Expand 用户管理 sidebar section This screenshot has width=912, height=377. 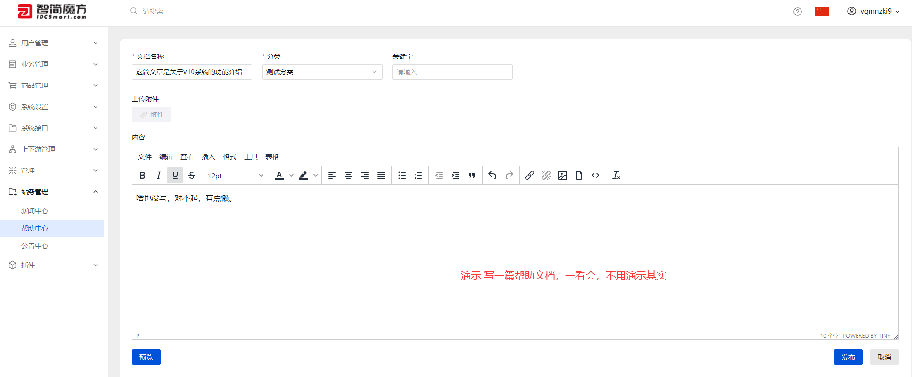click(x=52, y=43)
